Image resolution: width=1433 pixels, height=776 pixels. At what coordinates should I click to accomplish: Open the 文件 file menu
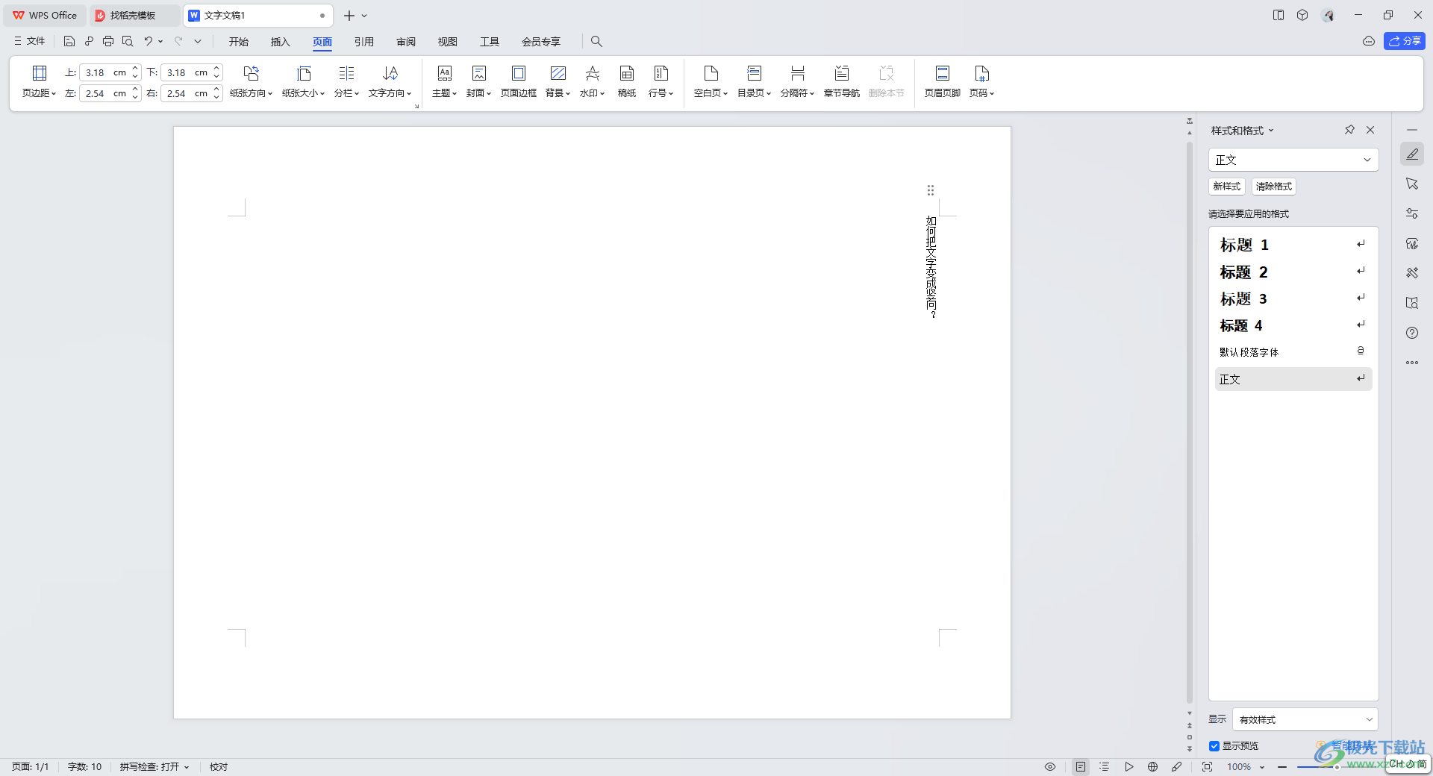tap(30, 41)
